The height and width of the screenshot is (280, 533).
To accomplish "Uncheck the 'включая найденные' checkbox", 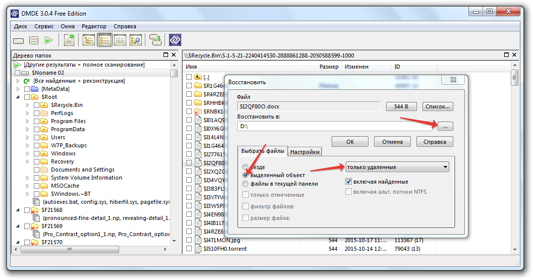I will click(x=348, y=182).
